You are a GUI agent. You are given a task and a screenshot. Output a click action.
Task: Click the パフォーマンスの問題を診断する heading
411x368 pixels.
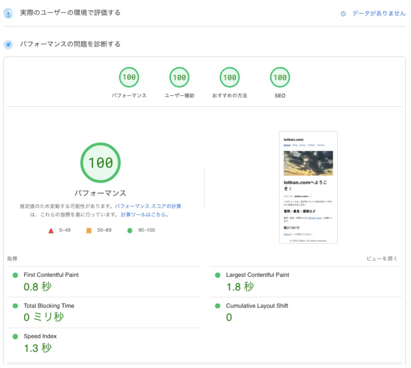(70, 44)
